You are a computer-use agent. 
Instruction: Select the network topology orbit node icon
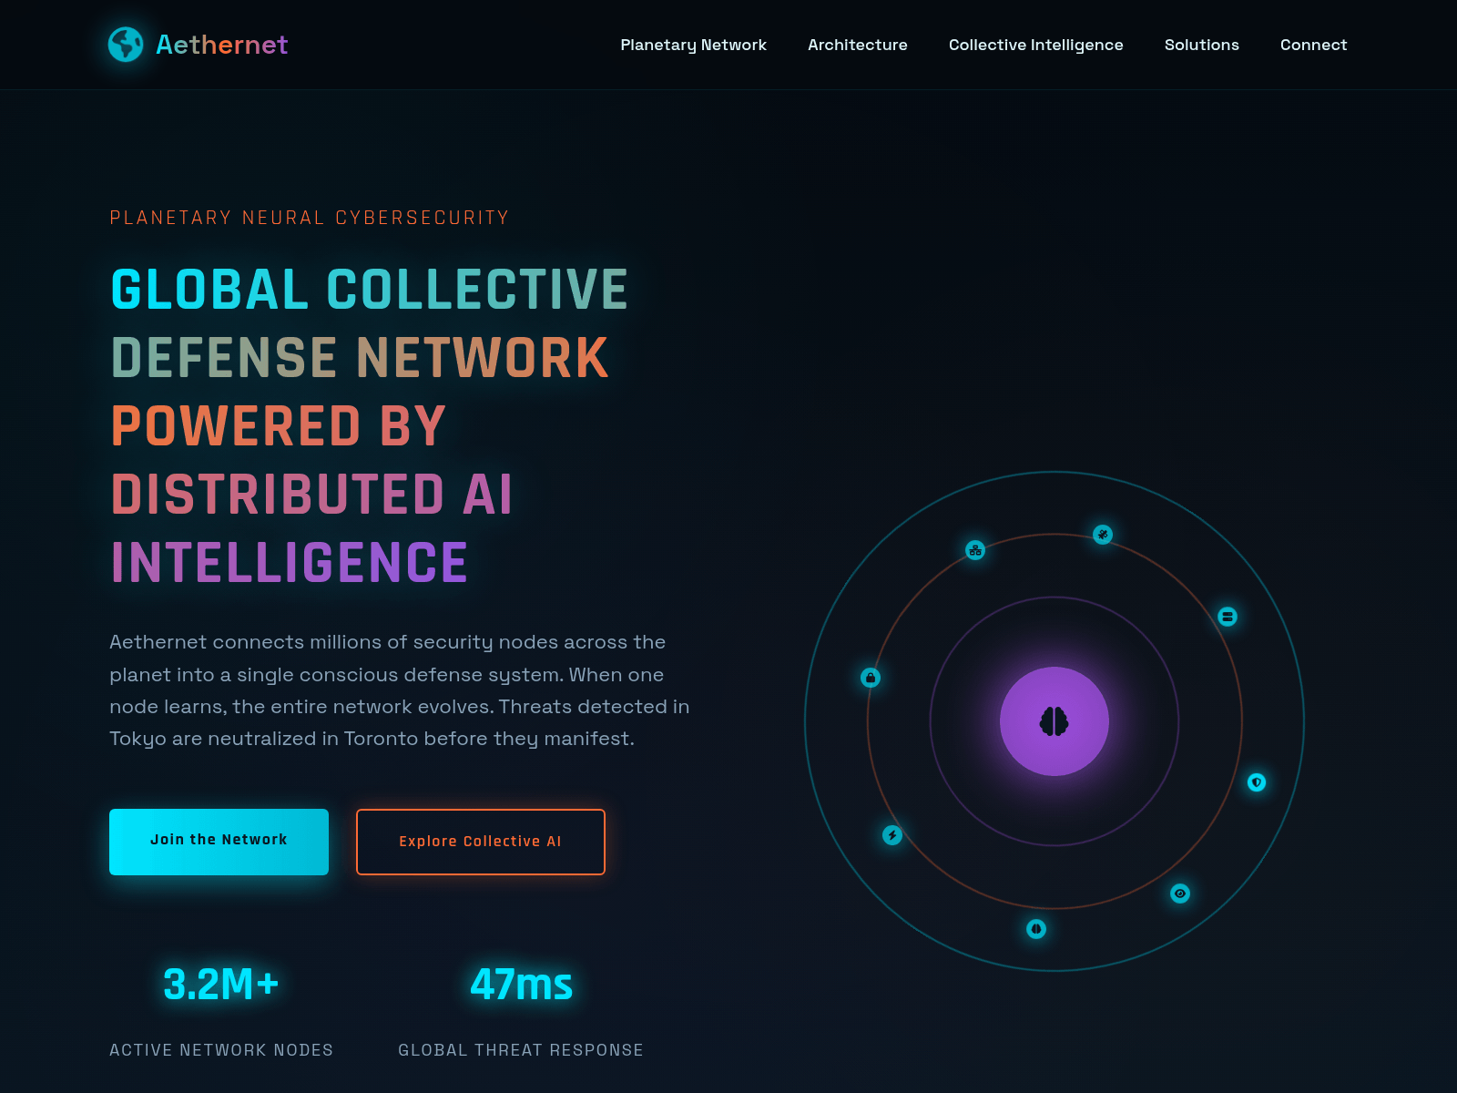click(x=975, y=550)
